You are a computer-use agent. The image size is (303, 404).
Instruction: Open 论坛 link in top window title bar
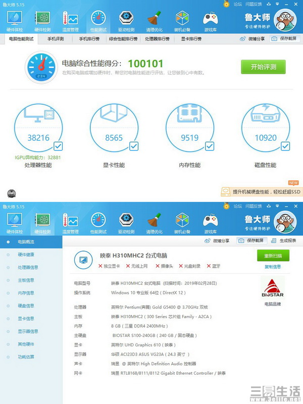coord(237,4)
